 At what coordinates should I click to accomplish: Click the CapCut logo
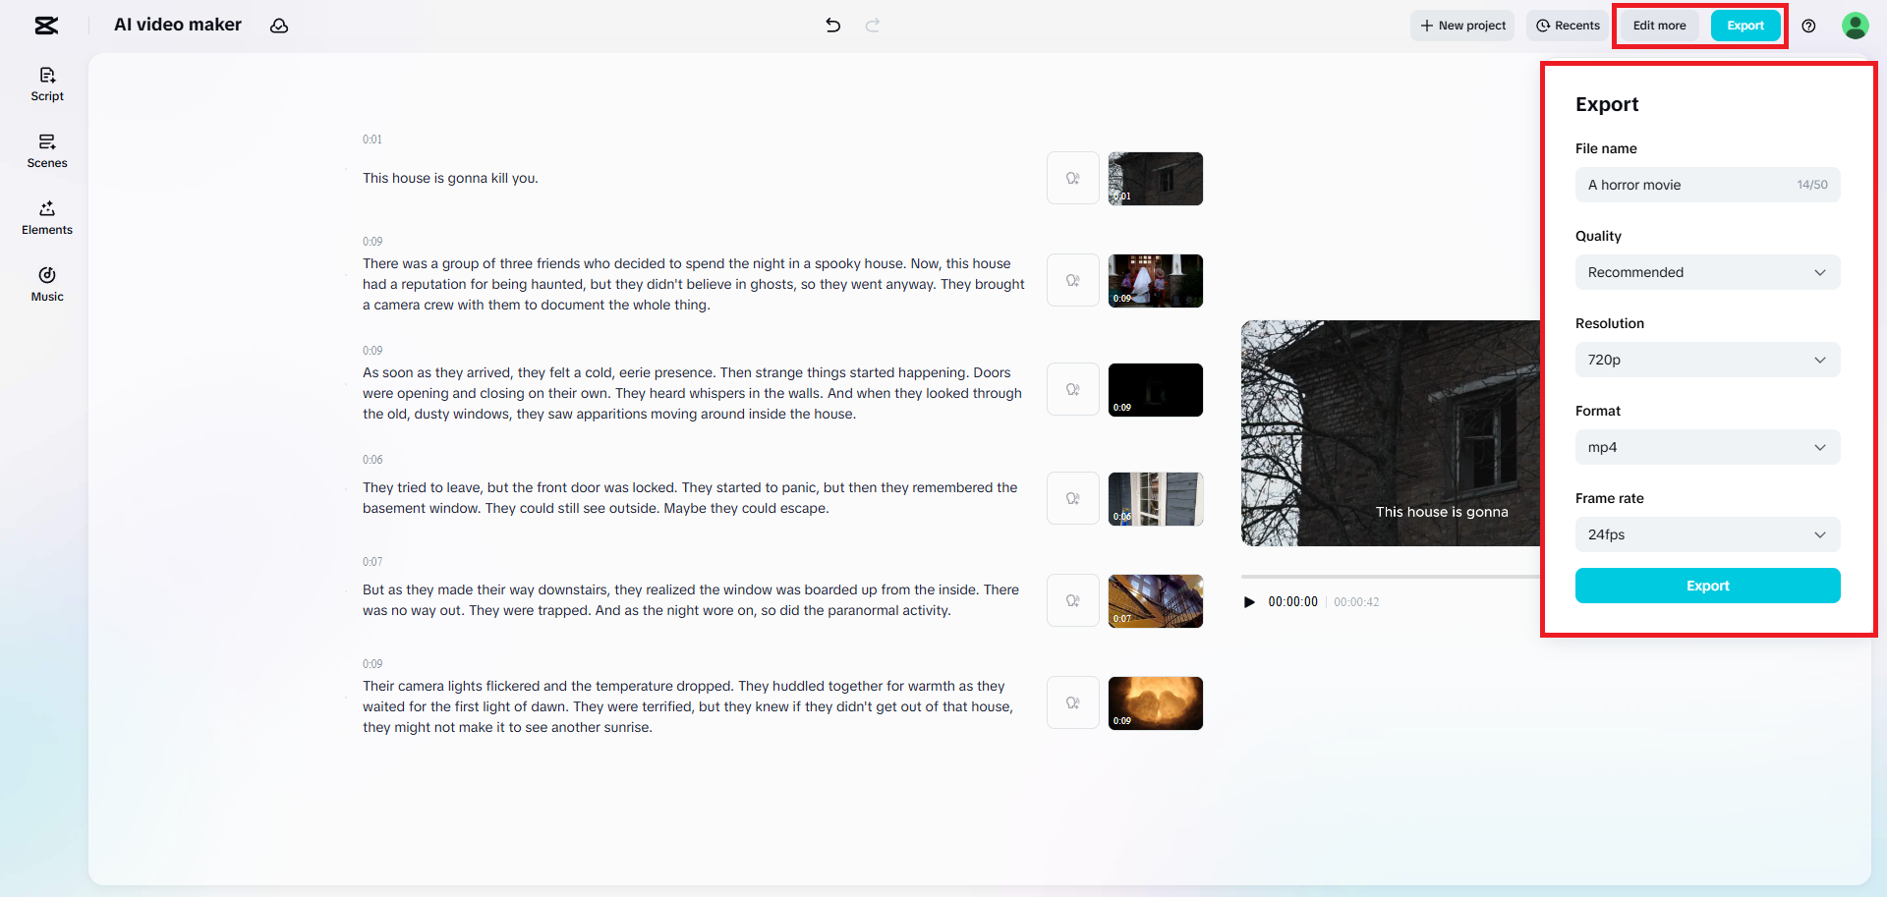coord(46,26)
